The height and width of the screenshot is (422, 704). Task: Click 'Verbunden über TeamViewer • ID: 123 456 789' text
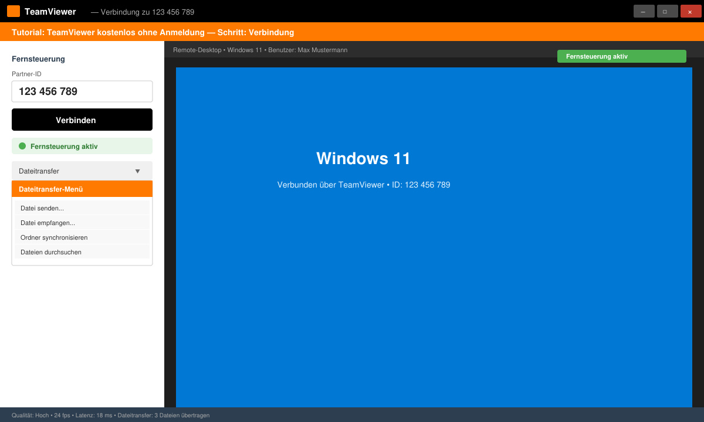point(364,185)
